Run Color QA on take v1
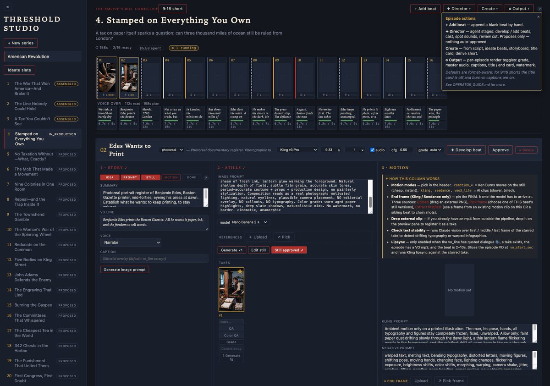The image size is (550, 386). (231, 335)
